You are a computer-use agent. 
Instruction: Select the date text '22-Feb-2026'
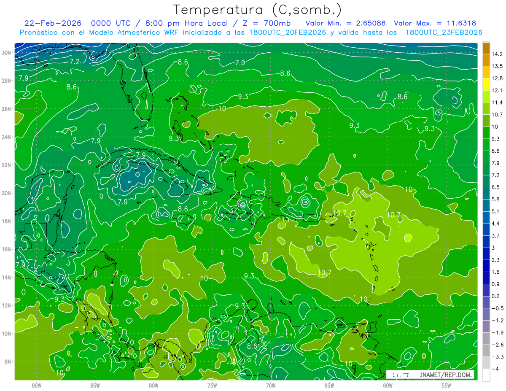(x=52, y=23)
